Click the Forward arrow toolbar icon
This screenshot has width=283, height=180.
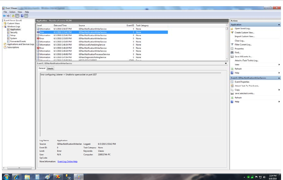tap(8, 16)
